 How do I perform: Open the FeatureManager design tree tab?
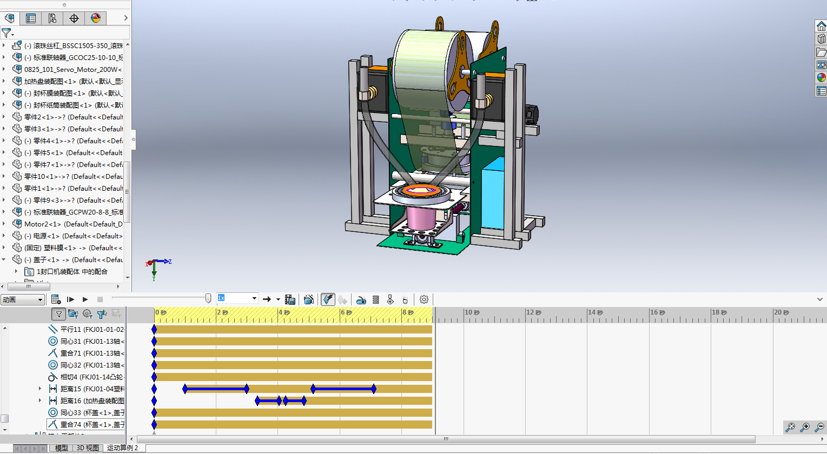[9, 18]
